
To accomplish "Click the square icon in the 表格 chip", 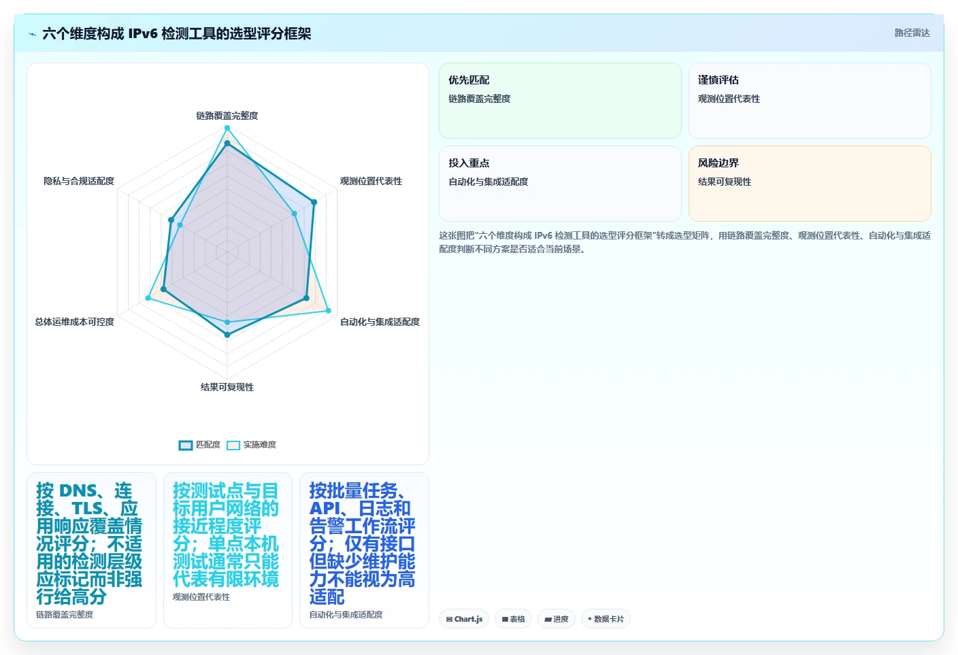I will pos(505,620).
